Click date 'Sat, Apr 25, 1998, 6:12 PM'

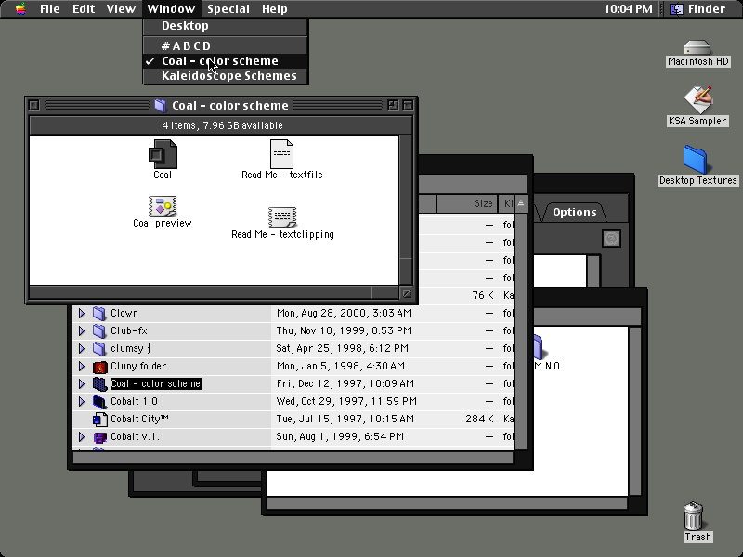[342, 349]
